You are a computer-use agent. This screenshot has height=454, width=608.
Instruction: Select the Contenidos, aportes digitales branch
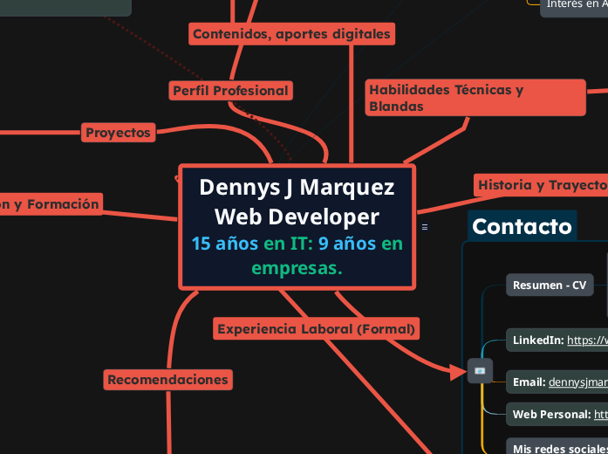(291, 34)
